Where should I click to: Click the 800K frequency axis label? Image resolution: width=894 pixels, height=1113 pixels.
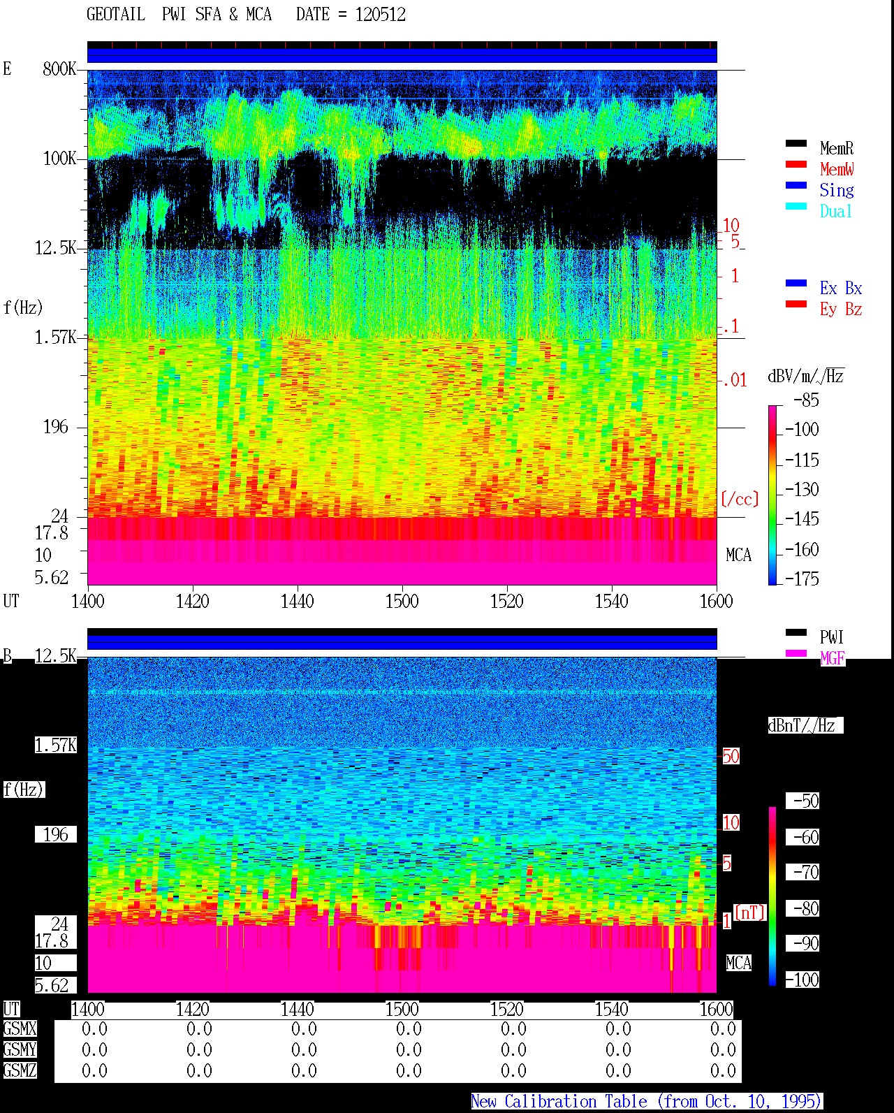point(59,68)
